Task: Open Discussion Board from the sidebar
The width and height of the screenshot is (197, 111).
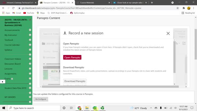Action: [13, 64]
